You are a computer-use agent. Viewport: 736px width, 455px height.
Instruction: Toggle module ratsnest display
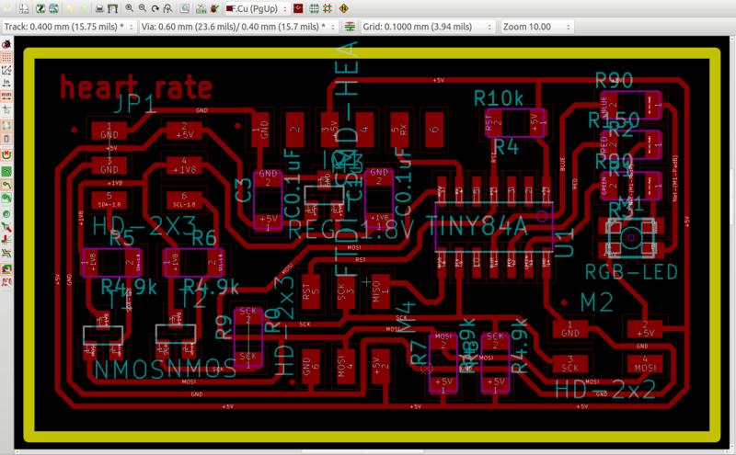click(x=6, y=140)
